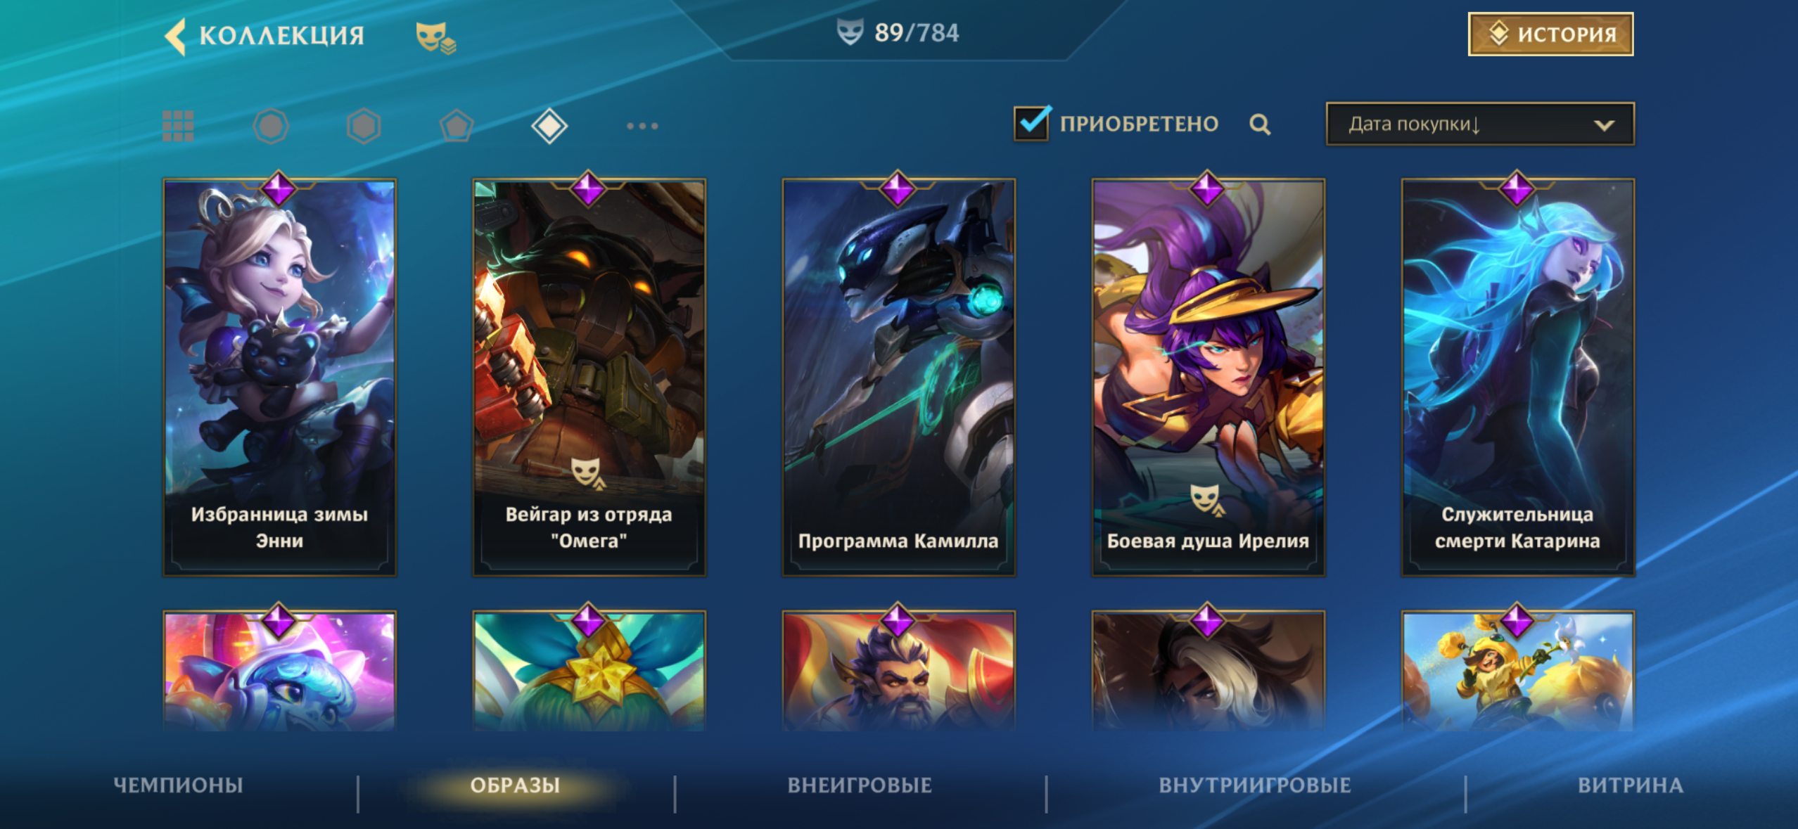The height and width of the screenshot is (829, 1798).
Task: Open the Дата покупки sort dropdown
Action: pos(1480,124)
